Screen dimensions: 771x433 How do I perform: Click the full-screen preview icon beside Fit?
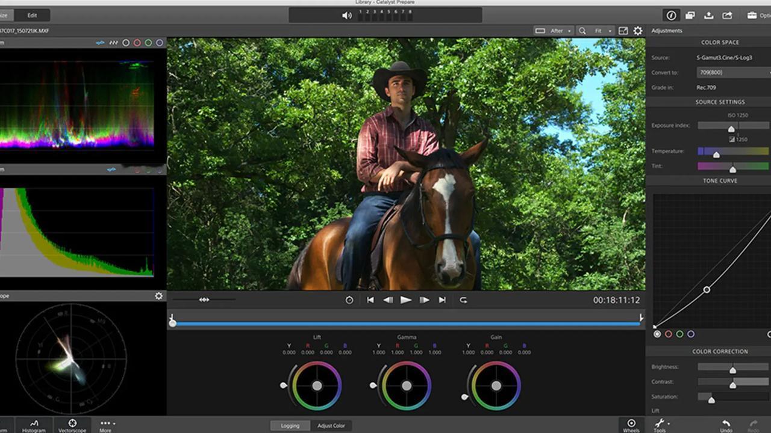[623, 31]
